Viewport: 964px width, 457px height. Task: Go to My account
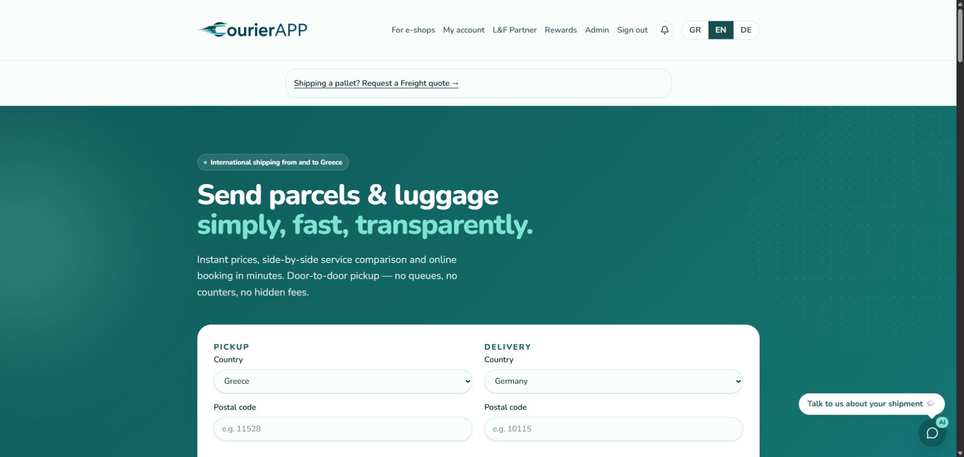(x=464, y=30)
